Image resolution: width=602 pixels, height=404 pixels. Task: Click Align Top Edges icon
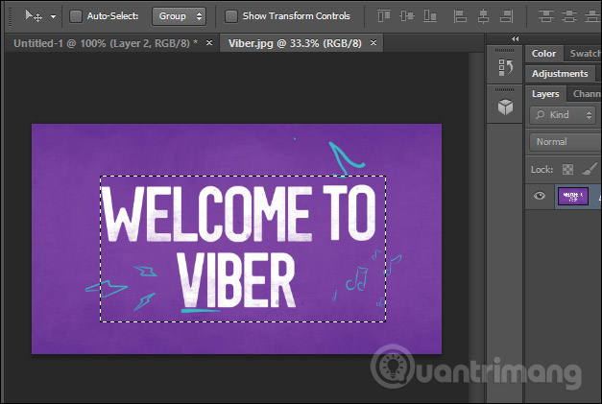(x=384, y=16)
